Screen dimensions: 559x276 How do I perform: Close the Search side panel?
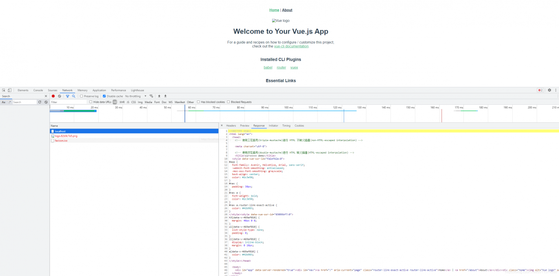(46, 96)
